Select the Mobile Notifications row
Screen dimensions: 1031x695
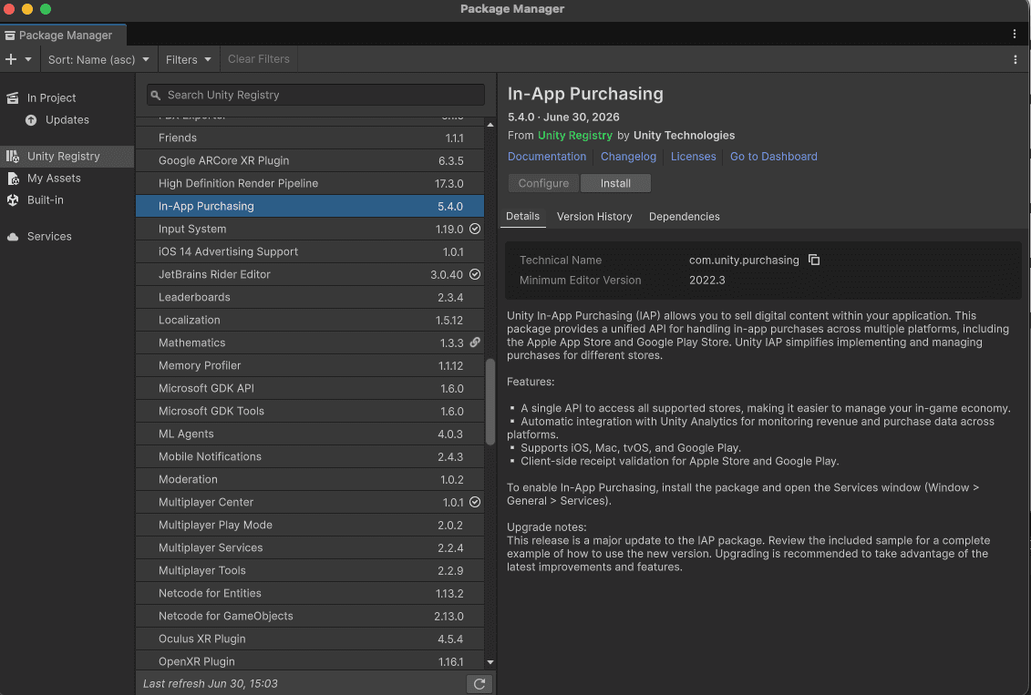pyautogui.click(x=310, y=456)
